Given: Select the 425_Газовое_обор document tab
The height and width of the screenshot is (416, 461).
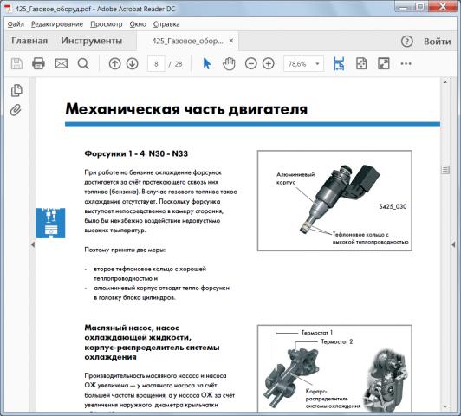Looking at the screenshot, I should pyautogui.click(x=187, y=41).
